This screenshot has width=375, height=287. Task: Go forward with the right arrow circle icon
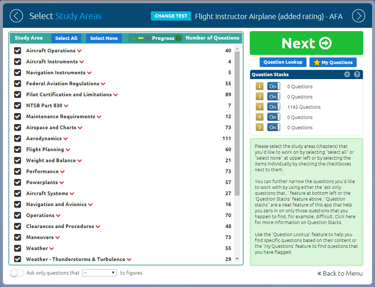tap(359, 16)
